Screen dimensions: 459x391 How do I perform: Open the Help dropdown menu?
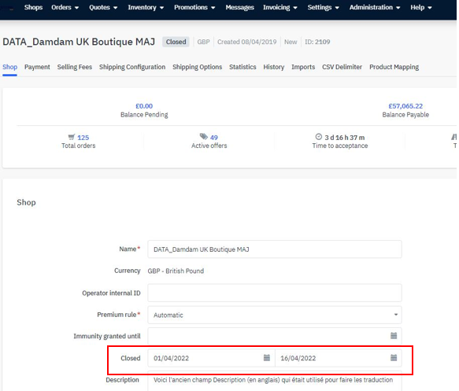click(x=421, y=7)
